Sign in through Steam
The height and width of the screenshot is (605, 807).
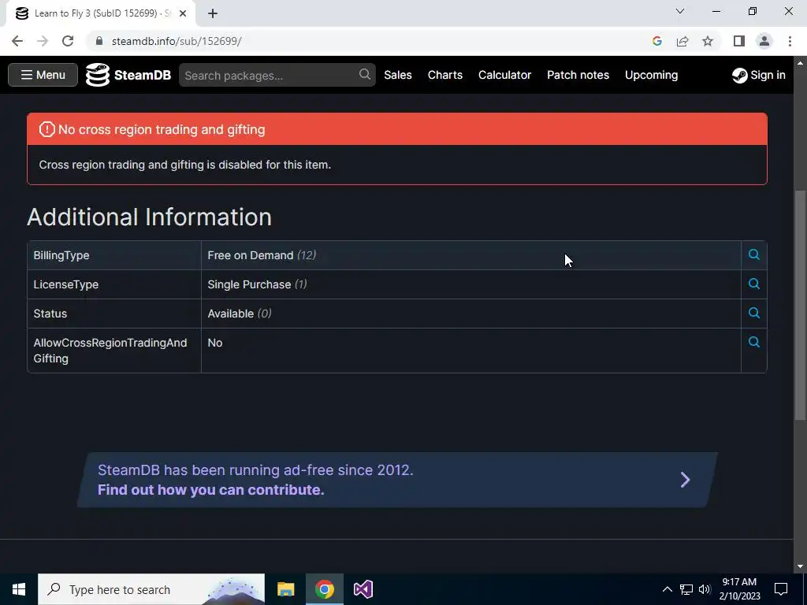point(759,75)
